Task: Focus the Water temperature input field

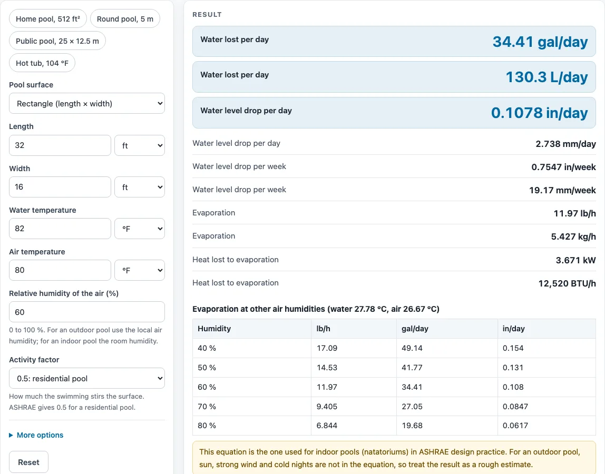Action: pyautogui.click(x=60, y=229)
